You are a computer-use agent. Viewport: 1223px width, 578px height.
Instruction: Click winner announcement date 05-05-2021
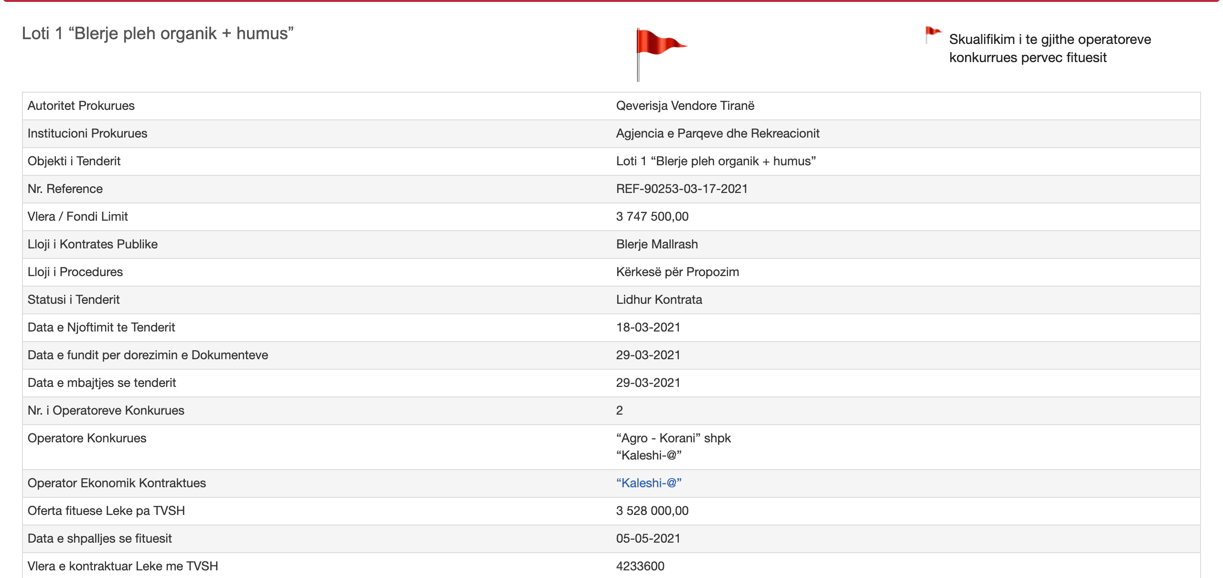point(648,538)
